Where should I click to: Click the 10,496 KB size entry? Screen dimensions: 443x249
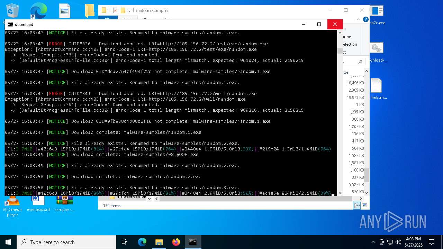click(355, 83)
